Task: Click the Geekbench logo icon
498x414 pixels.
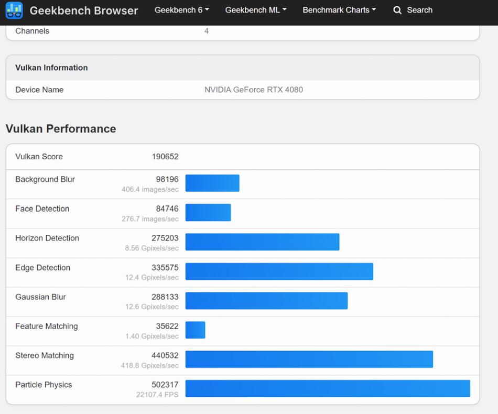Action: coord(14,10)
